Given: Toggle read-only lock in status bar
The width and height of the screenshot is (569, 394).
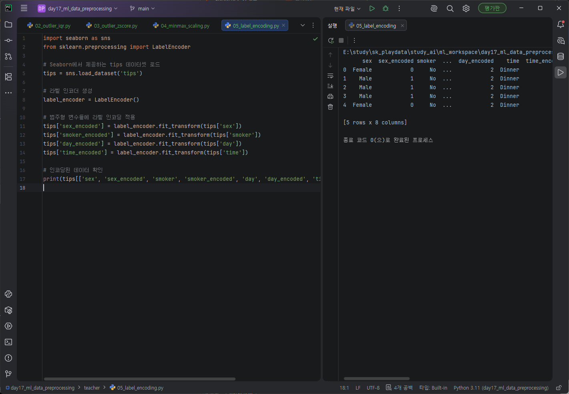Looking at the screenshot, I should click(x=559, y=388).
